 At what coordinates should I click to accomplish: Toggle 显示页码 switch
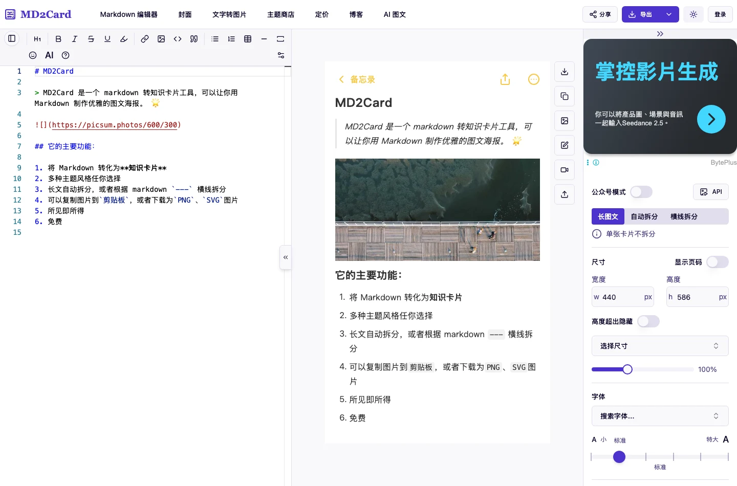tap(718, 262)
